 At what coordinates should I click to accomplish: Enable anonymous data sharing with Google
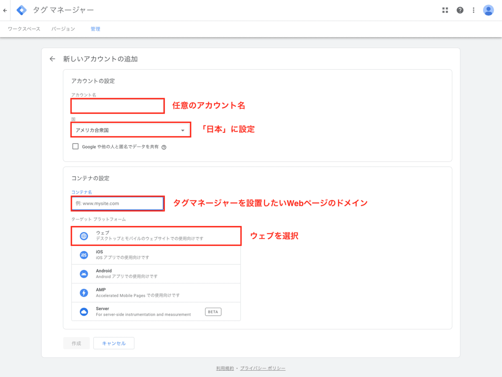[x=75, y=147]
